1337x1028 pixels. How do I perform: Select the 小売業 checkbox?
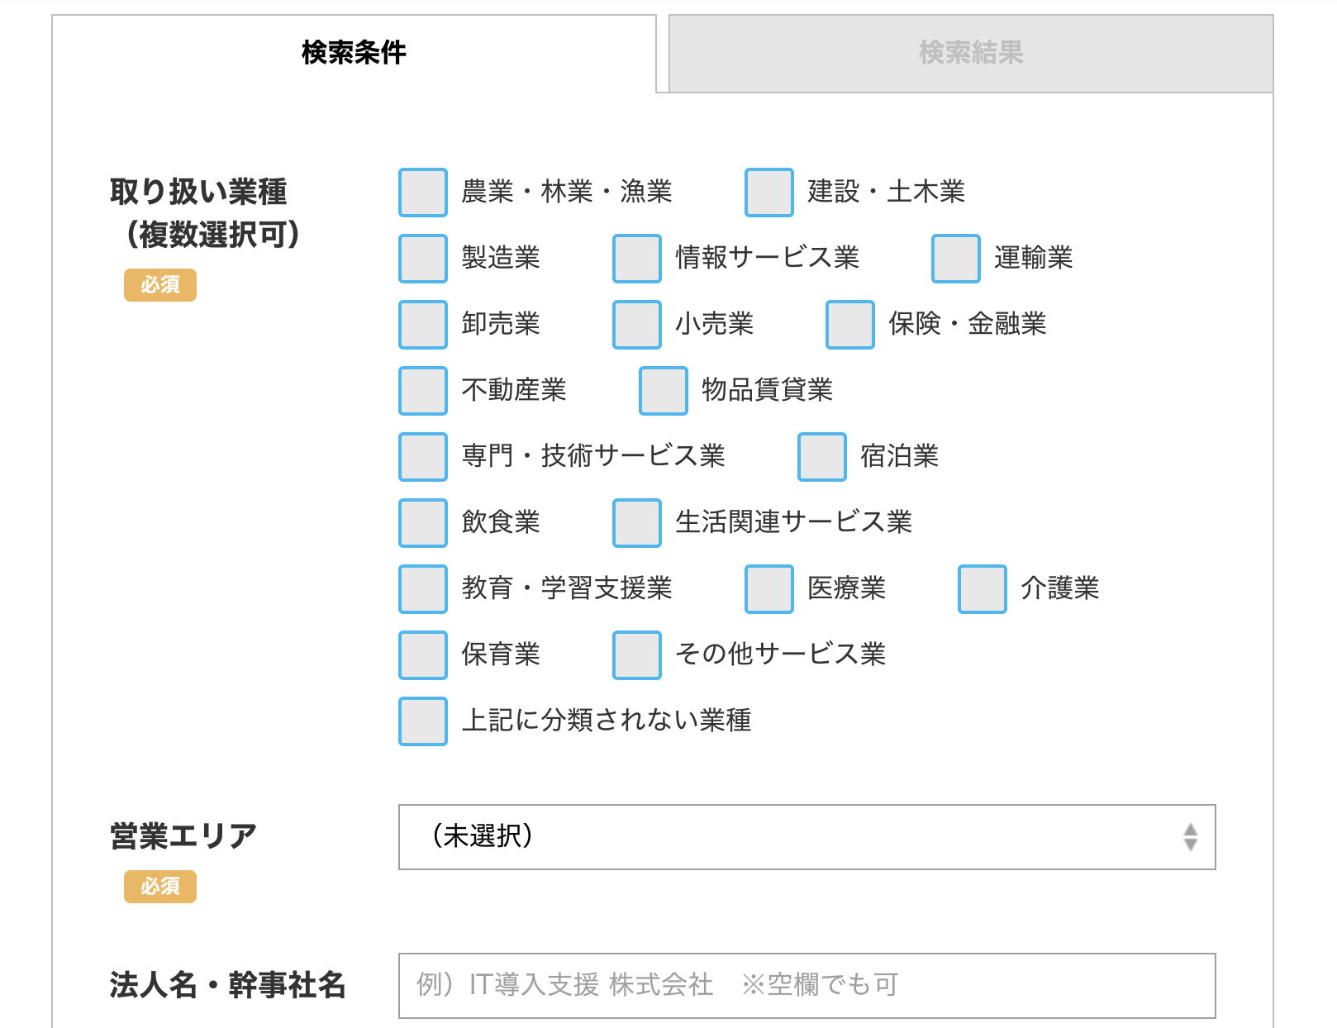[637, 325]
